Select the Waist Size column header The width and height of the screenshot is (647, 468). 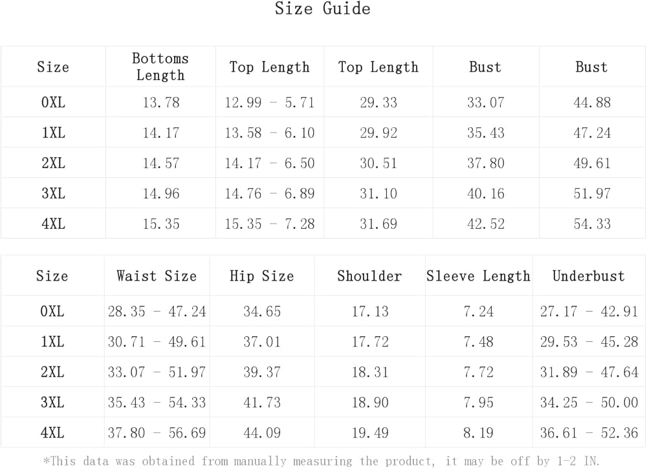point(157,276)
